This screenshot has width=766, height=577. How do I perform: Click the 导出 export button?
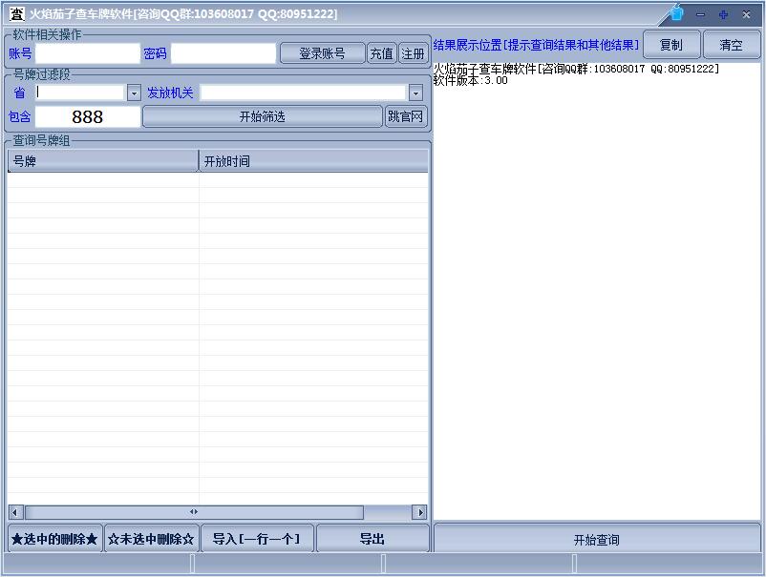tap(372, 539)
